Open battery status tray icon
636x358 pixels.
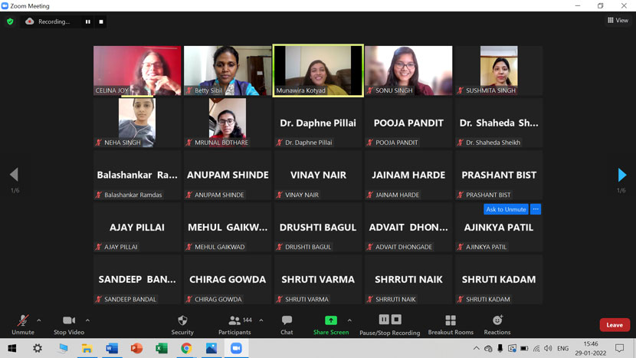(524, 348)
